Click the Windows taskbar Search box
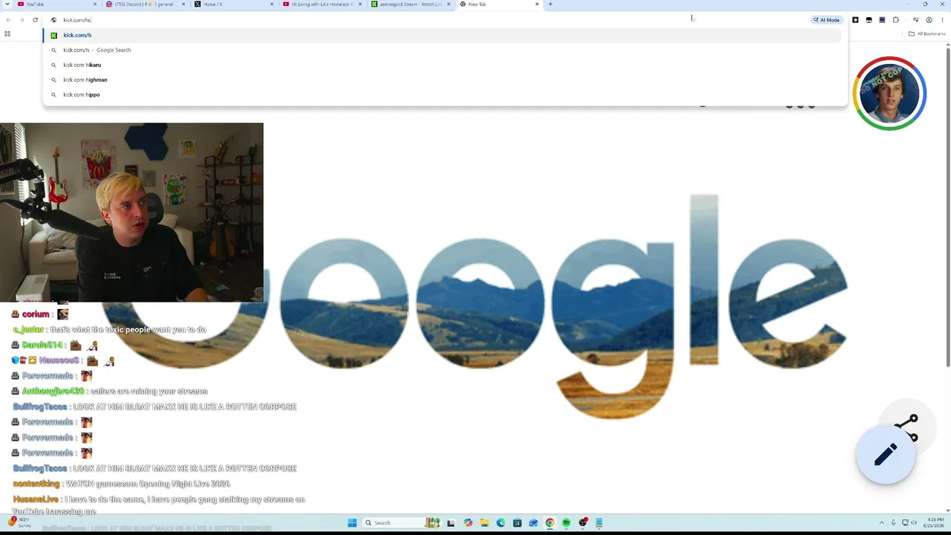The height and width of the screenshot is (535, 951). pos(402,522)
